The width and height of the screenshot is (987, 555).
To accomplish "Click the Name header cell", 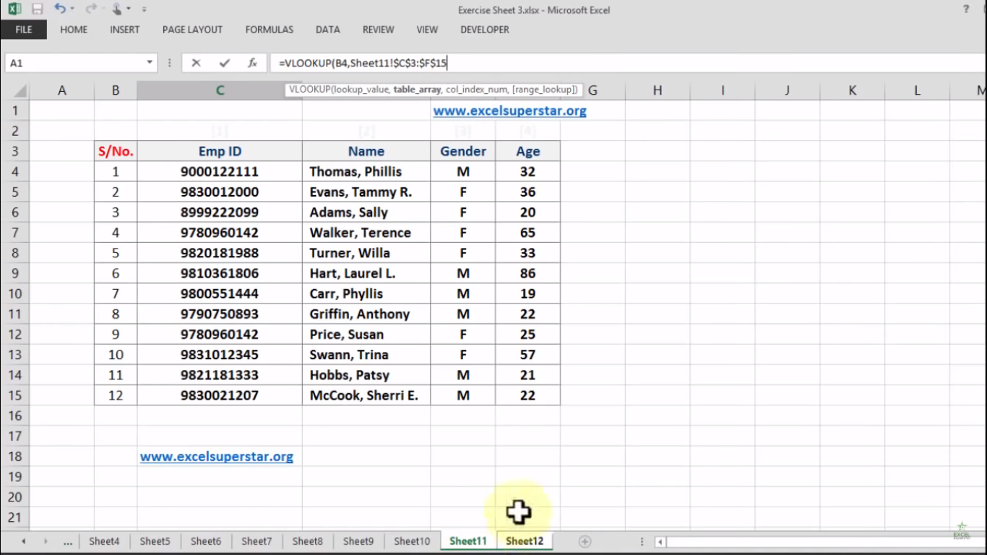I will [366, 152].
